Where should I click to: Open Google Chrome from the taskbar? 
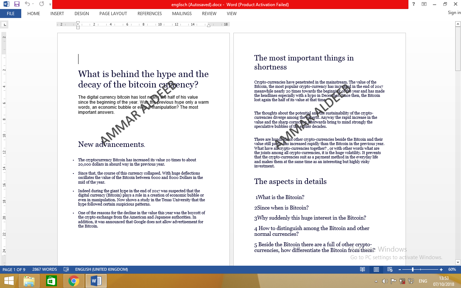74,281
